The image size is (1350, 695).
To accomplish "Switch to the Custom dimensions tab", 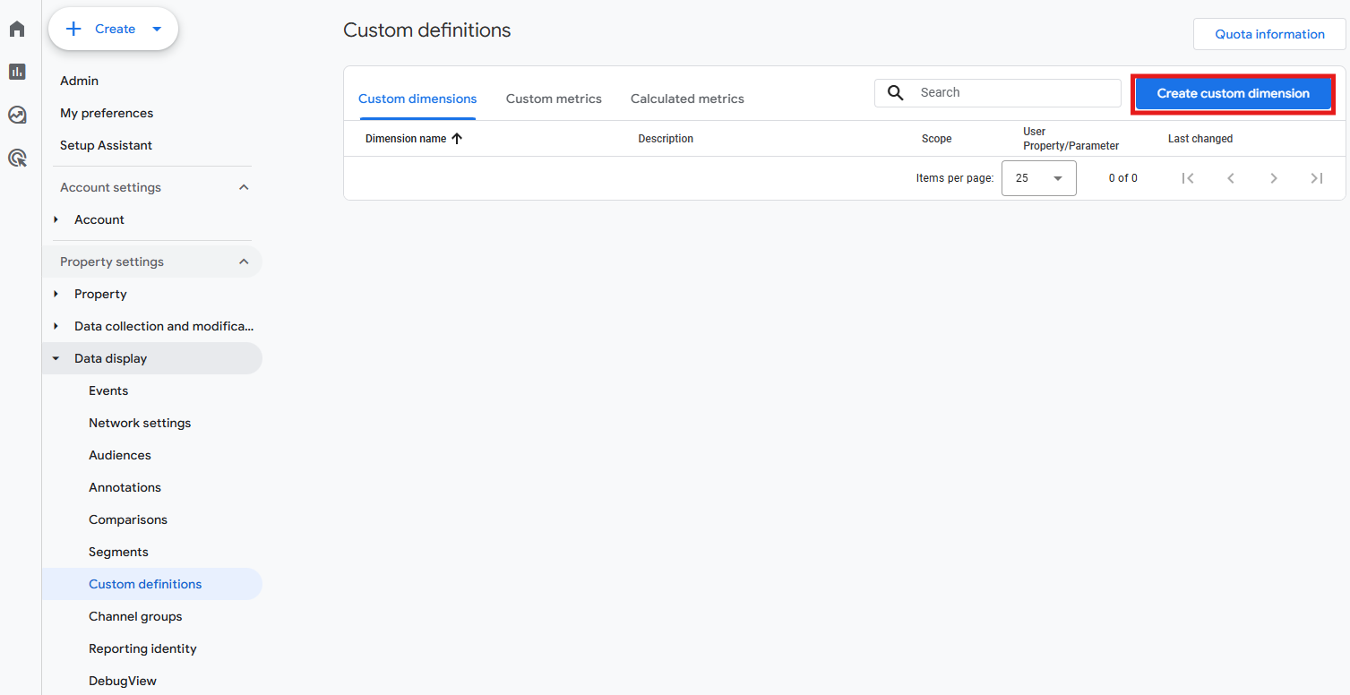I will click(417, 99).
